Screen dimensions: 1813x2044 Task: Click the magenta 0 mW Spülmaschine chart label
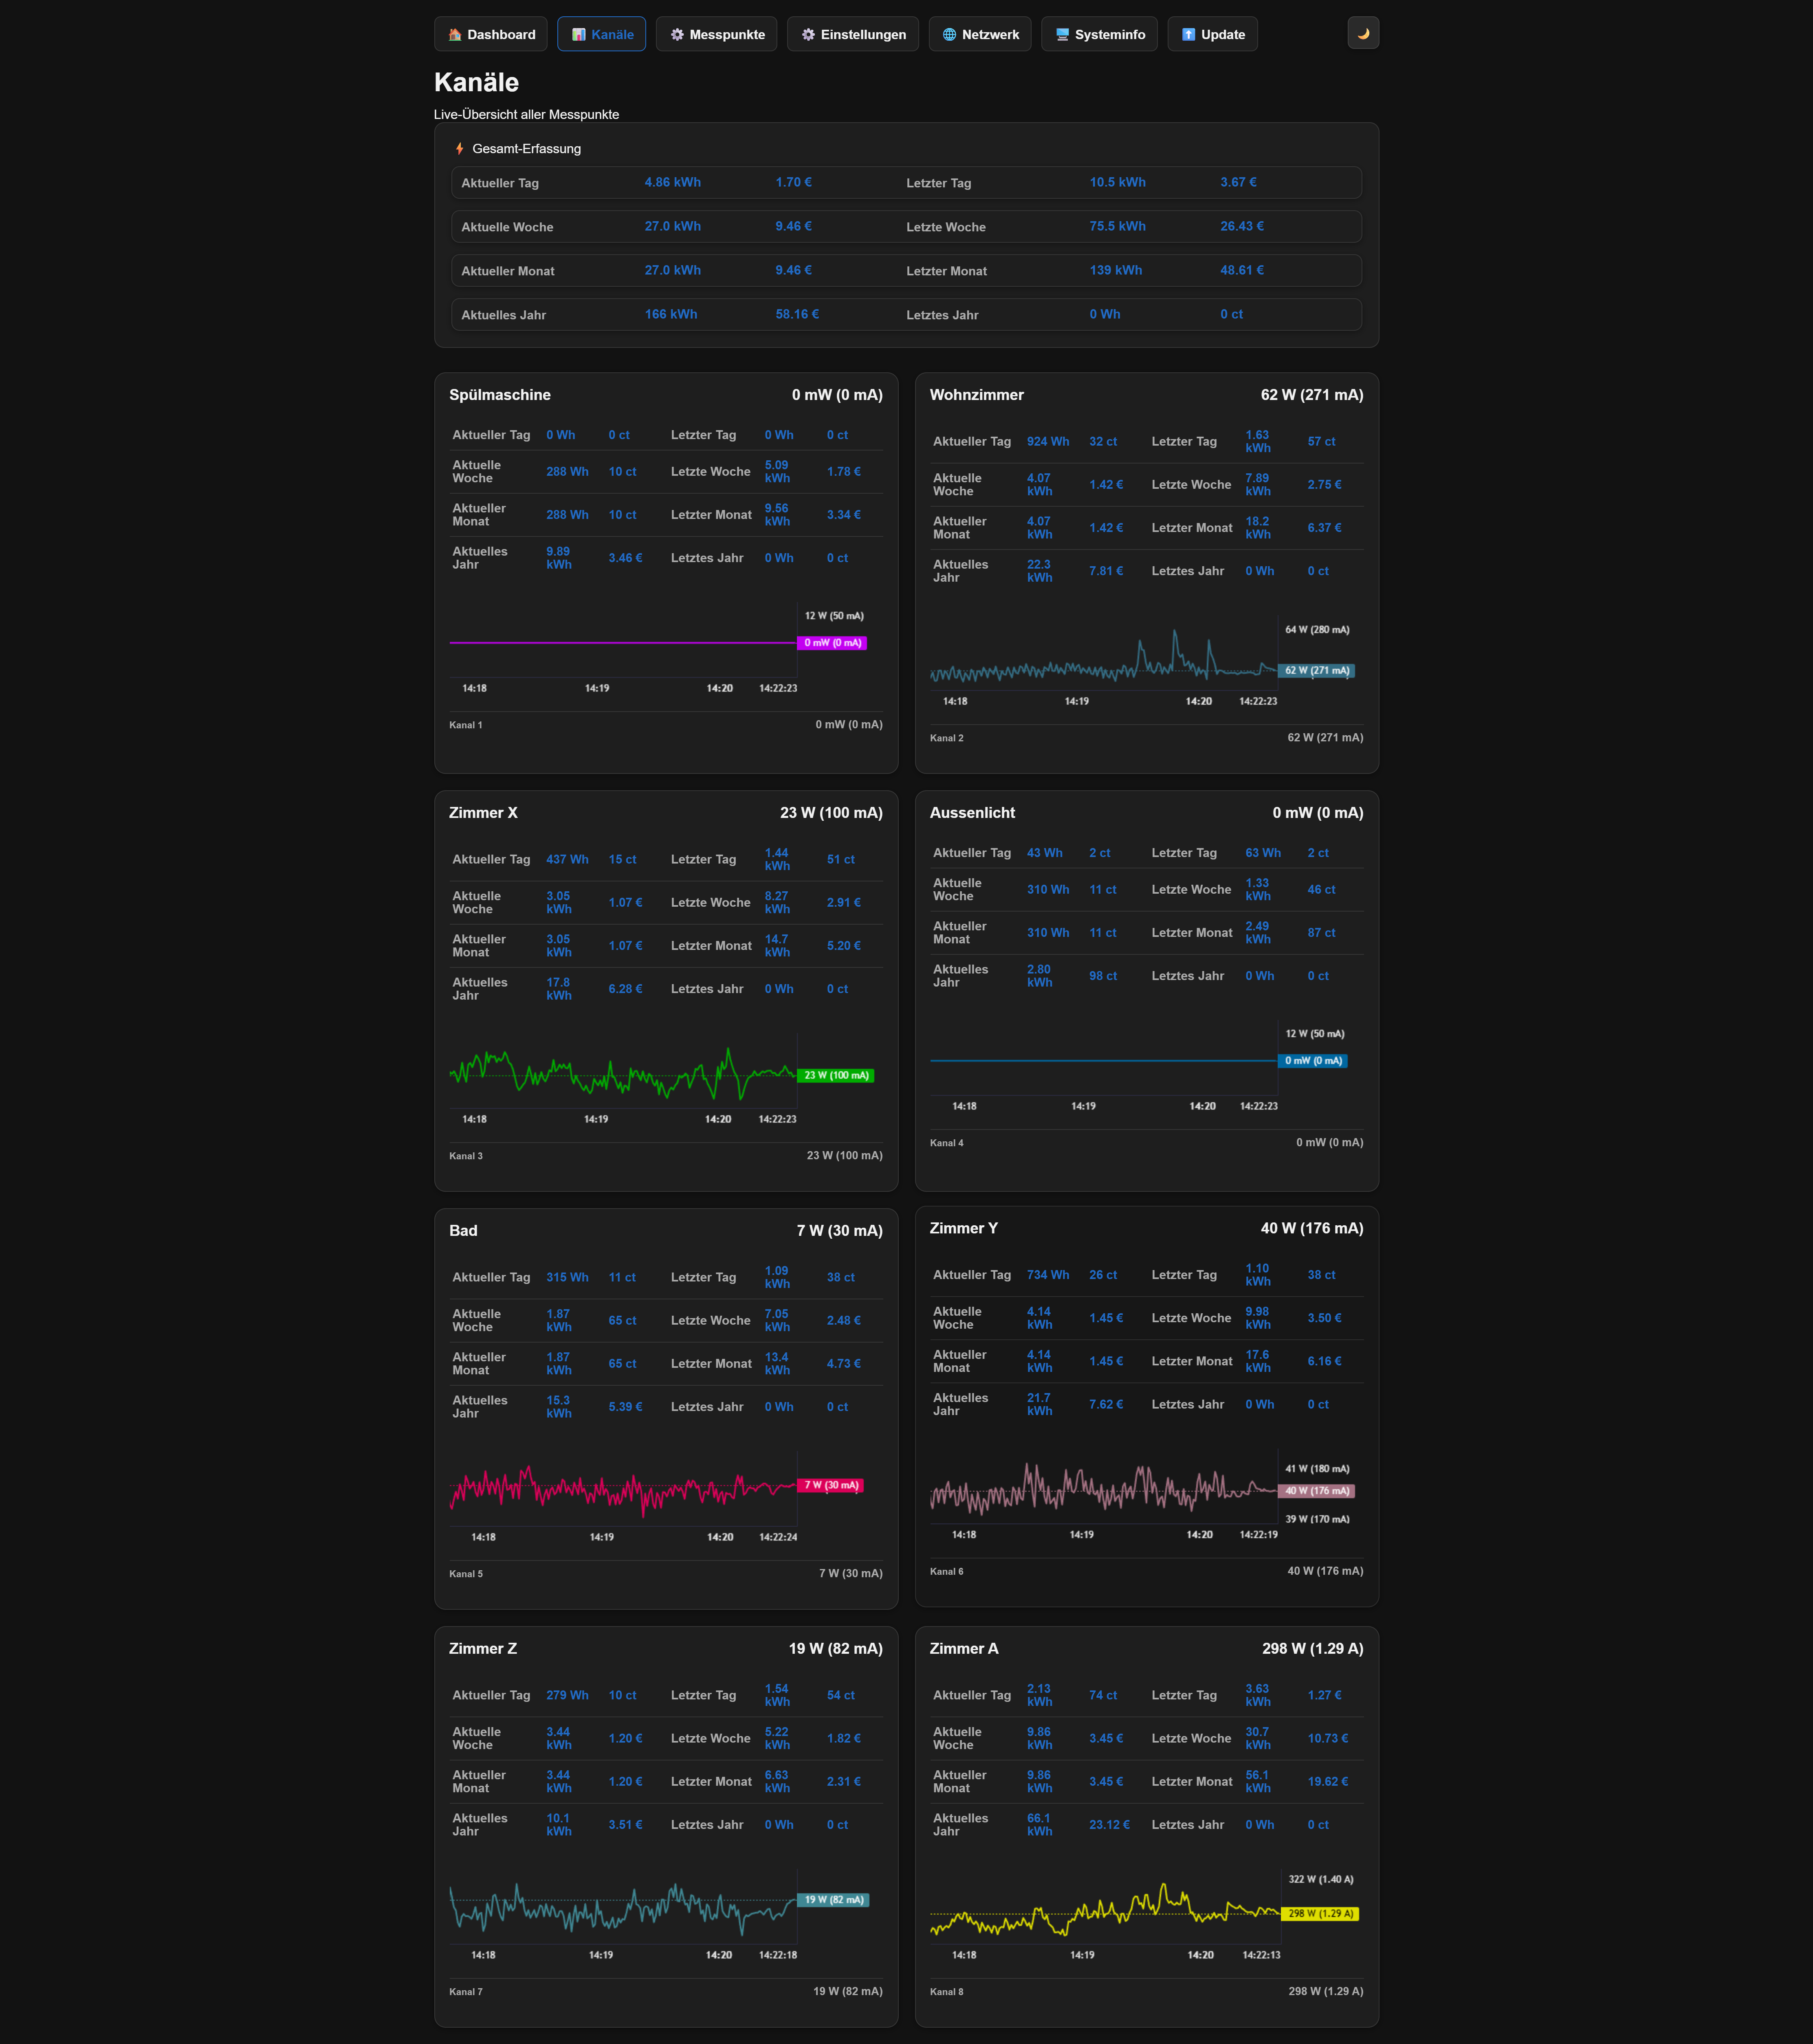tap(832, 643)
